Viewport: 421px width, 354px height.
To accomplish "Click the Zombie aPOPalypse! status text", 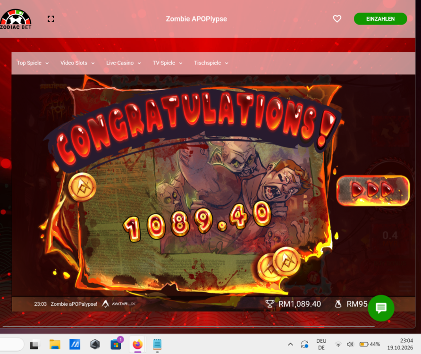I will tap(74, 304).
